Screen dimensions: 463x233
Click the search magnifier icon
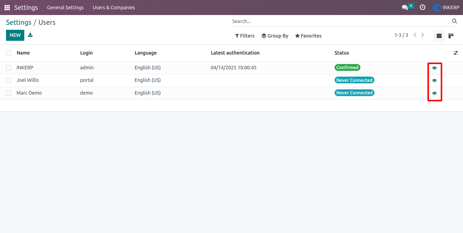tap(454, 21)
